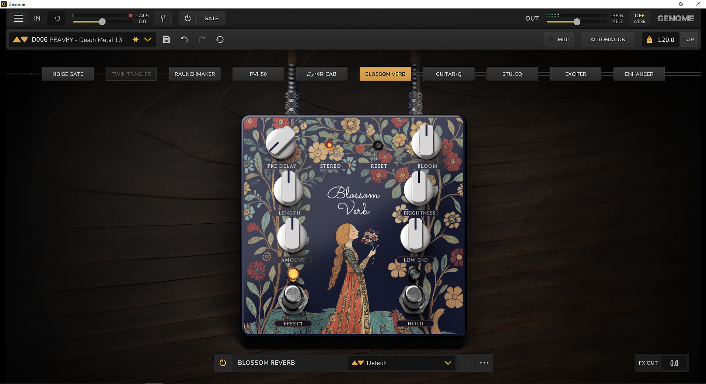Click the BLOOM knob
This screenshot has height=384, width=706.
click(426, 142)
